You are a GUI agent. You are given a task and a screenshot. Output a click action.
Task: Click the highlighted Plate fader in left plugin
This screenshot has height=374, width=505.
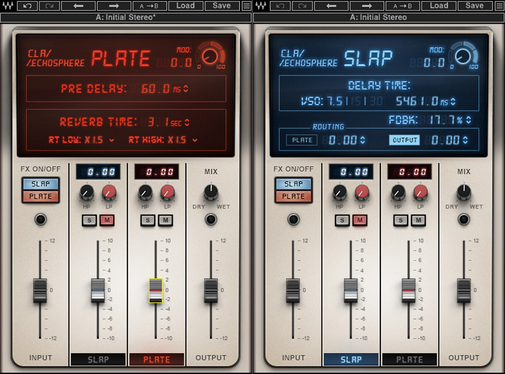(x=156, y=290)
